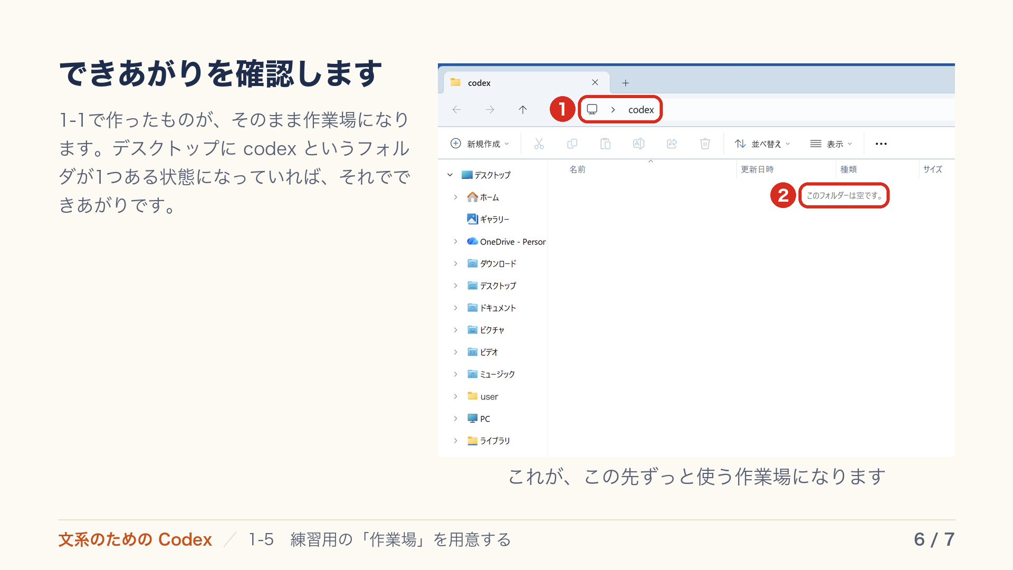
Task: Go forward with the right arrow
Action: pos(490,110)
